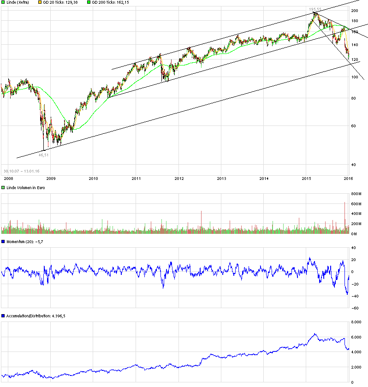Click the 'Linde Volumen in Euro' title
The width and height of the screenshot is (368, 387).
tap(26, 188)
